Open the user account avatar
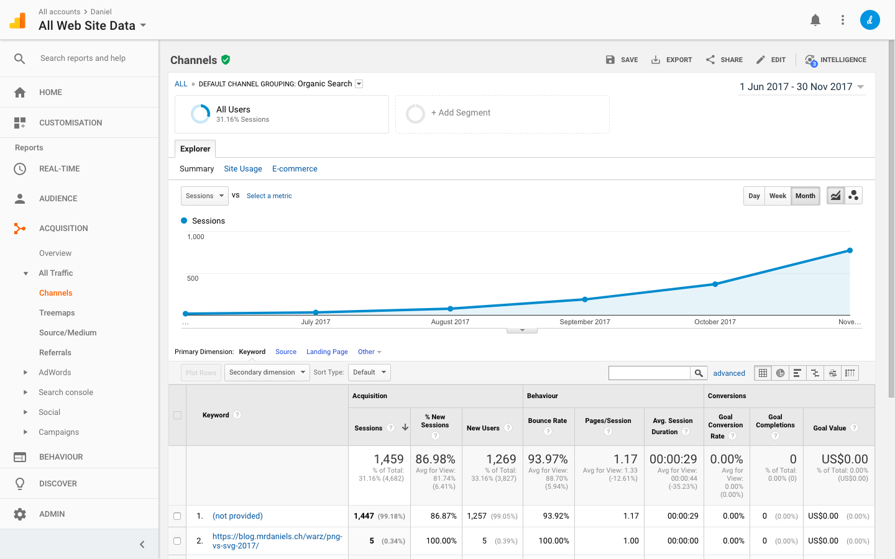 (870, 20)
